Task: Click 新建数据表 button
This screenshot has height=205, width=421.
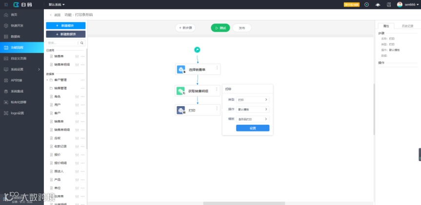Action: coord(66,34)
